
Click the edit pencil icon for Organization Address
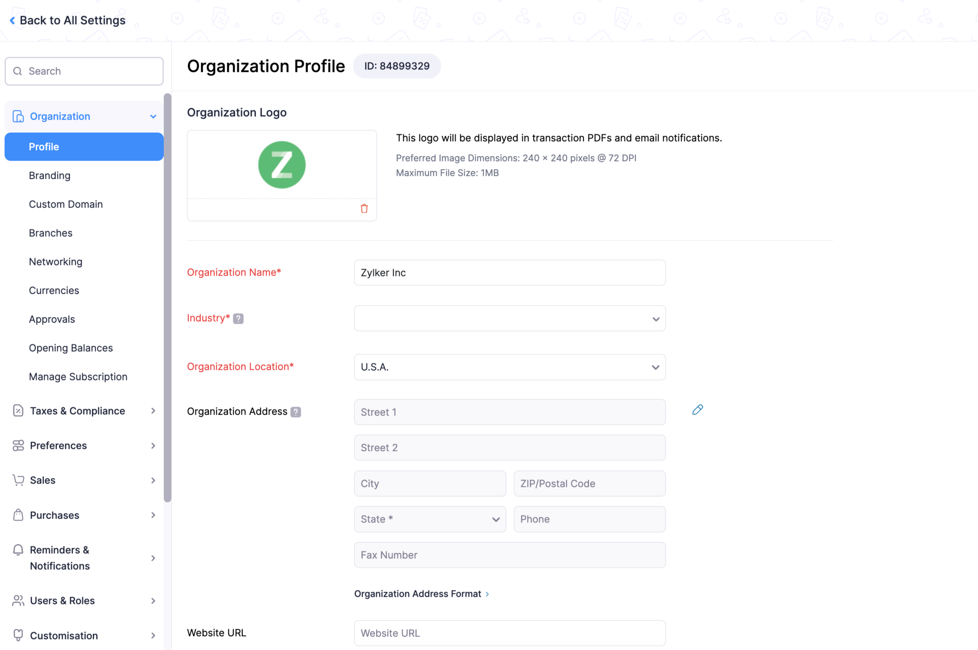(x=698, y=409)
